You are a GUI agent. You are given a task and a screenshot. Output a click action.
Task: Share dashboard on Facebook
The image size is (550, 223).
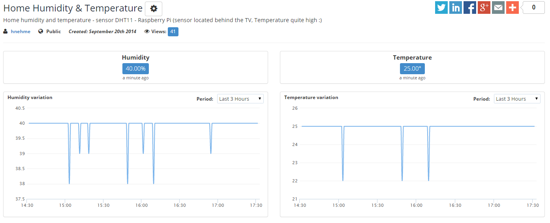pyautogui.click(x=470, y=7)
